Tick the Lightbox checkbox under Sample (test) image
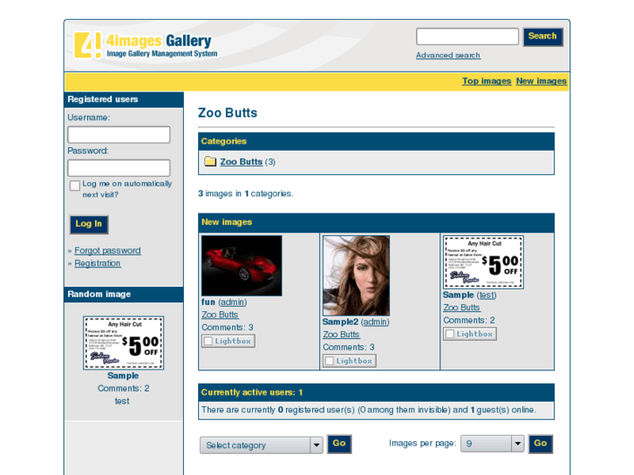Image resolution: width=634 pixels, height=475 pixels. [450, 334]
